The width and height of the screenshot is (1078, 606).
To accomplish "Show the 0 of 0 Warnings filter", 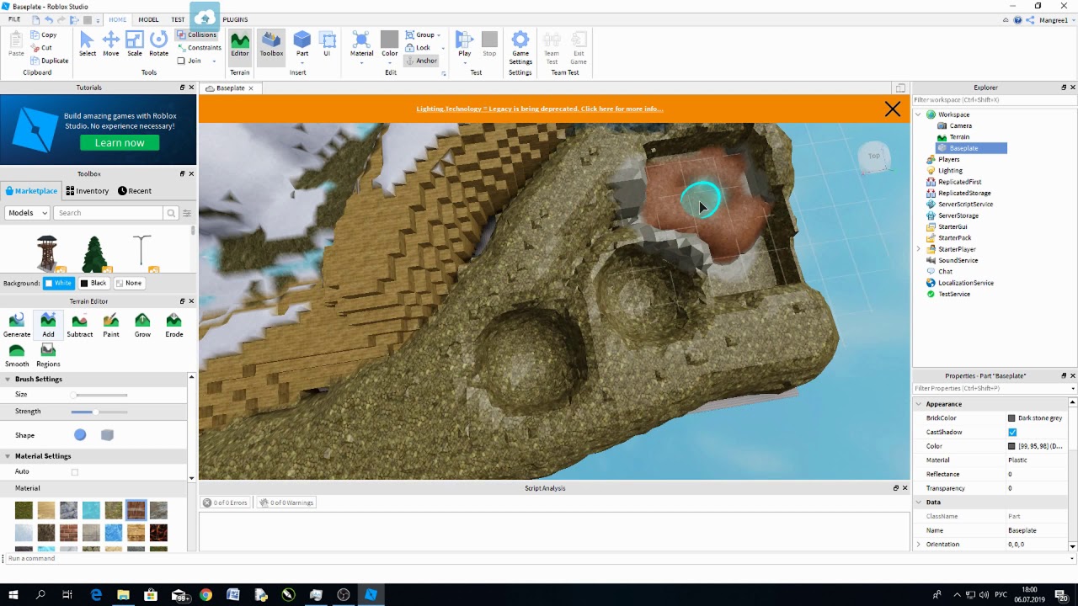I will tap(286, 502).
